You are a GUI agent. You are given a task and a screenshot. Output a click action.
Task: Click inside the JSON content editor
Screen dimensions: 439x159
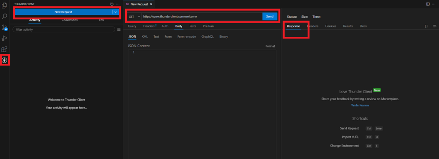(202, 104)
